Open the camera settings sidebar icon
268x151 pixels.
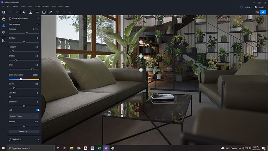(3, 32)
